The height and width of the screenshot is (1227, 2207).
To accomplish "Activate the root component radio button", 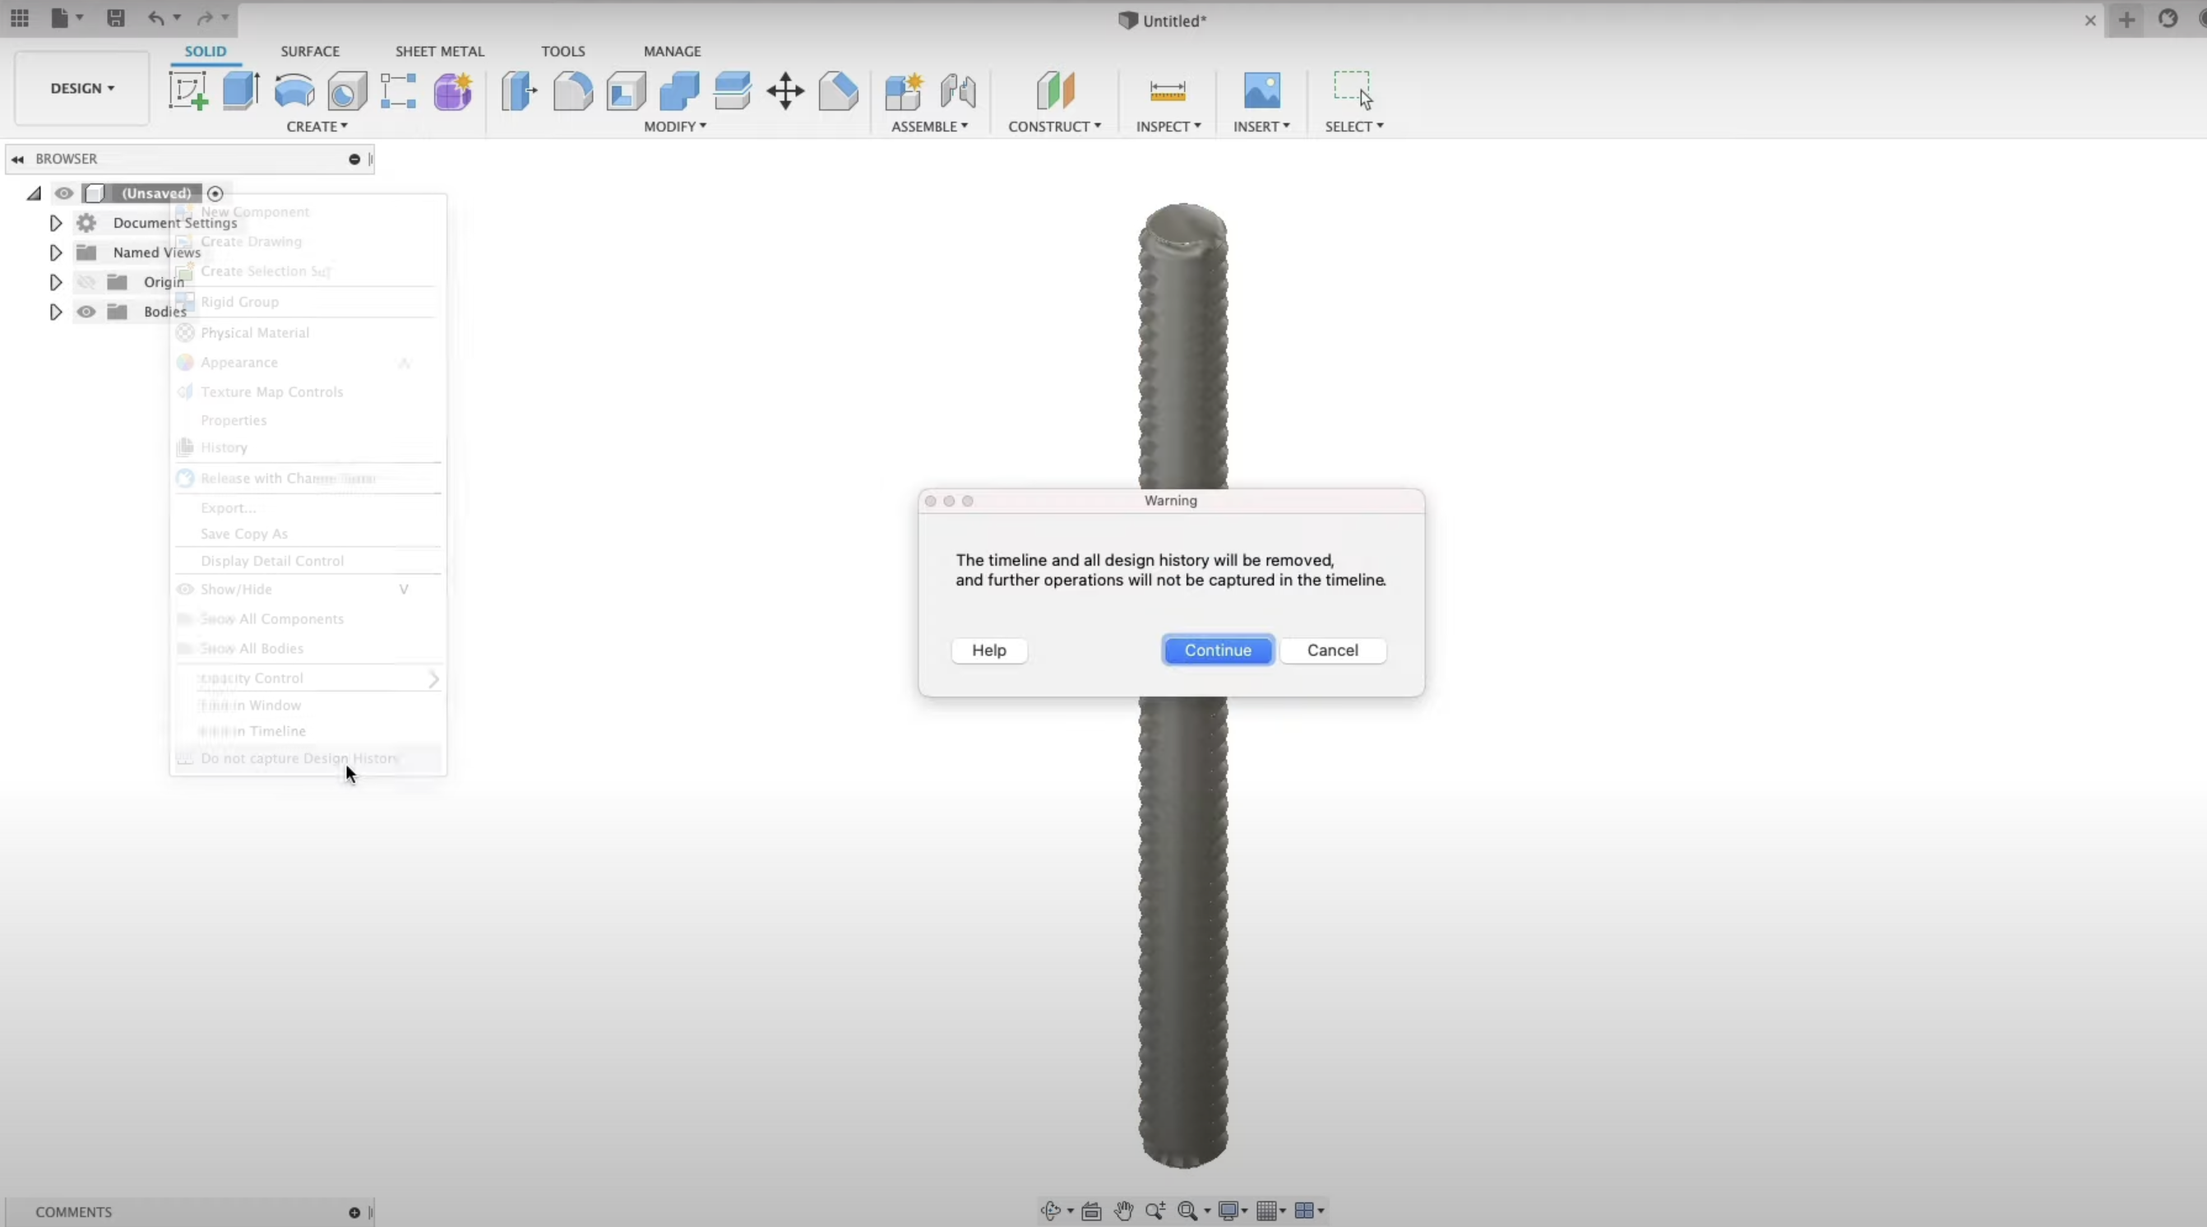I will pyautogui.click(x=215, y=193).
